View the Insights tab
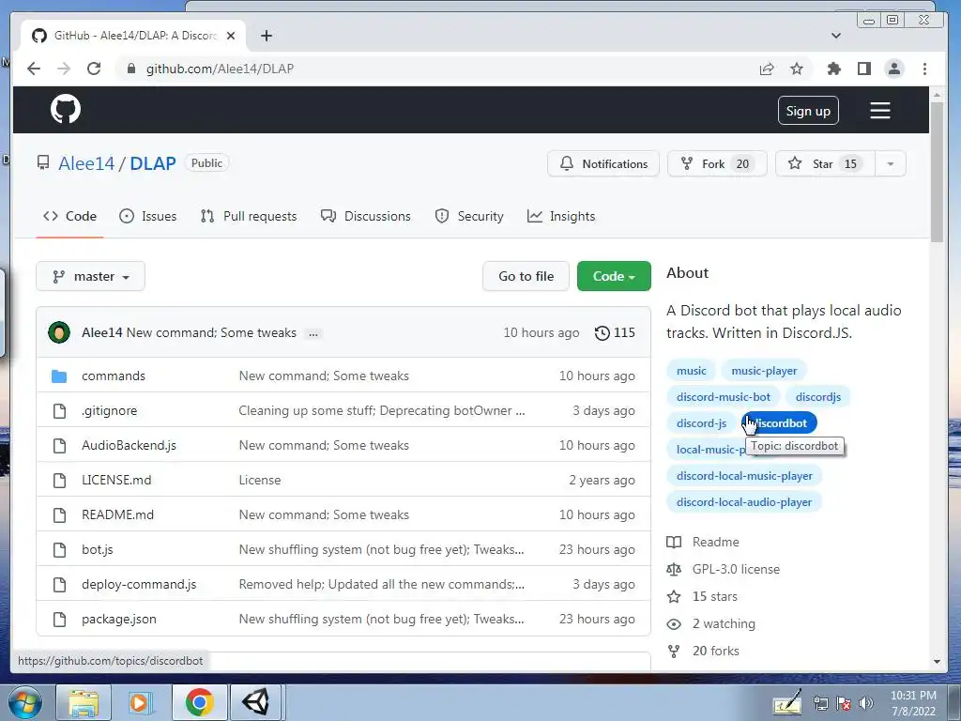This screenshot has height=721, width=961. (561, 216)
